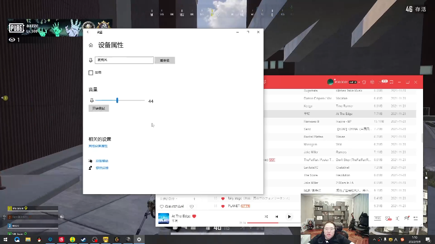Select the Monogem Wild song row

coord(340,144)
